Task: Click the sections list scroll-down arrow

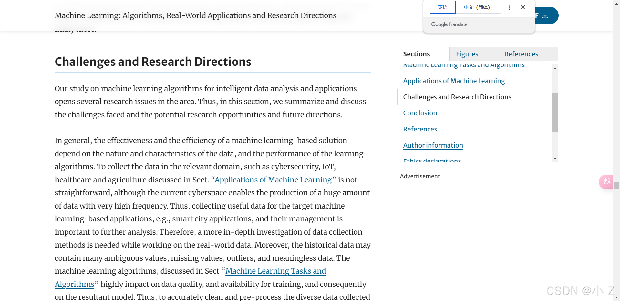Action: click(555, 159)
